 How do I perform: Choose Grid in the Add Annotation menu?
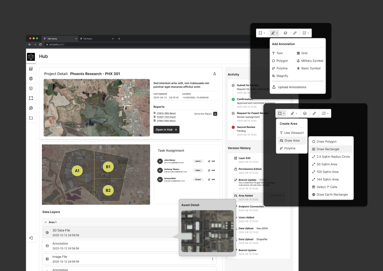(x=302, y=53)
